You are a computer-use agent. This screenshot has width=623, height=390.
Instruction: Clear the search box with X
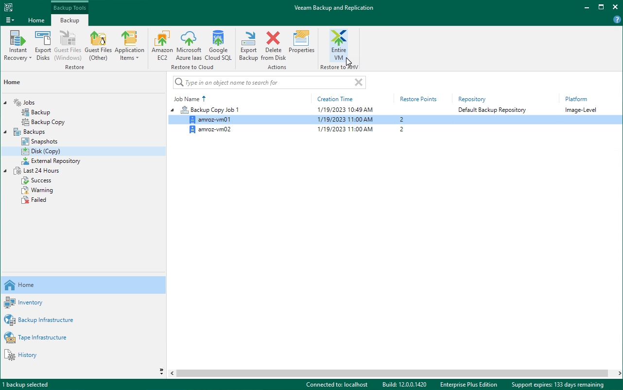(359, 83)
